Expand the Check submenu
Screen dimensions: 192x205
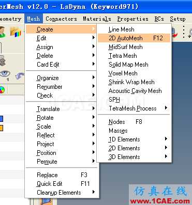pos(61,96)
